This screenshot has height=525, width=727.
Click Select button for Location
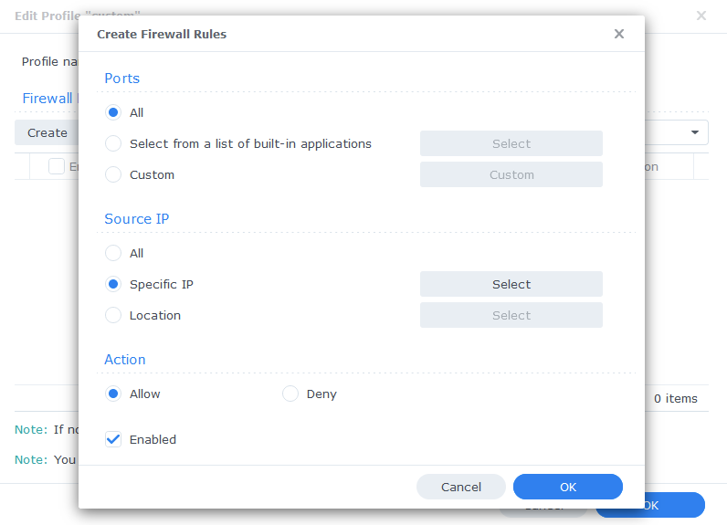pos(511,315)
